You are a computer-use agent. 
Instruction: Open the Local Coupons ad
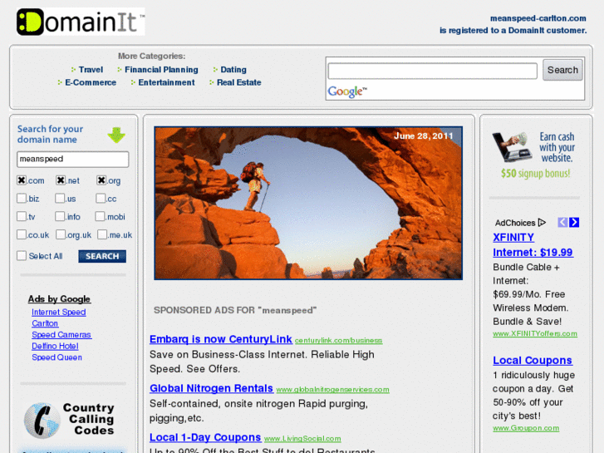point(533,361)
